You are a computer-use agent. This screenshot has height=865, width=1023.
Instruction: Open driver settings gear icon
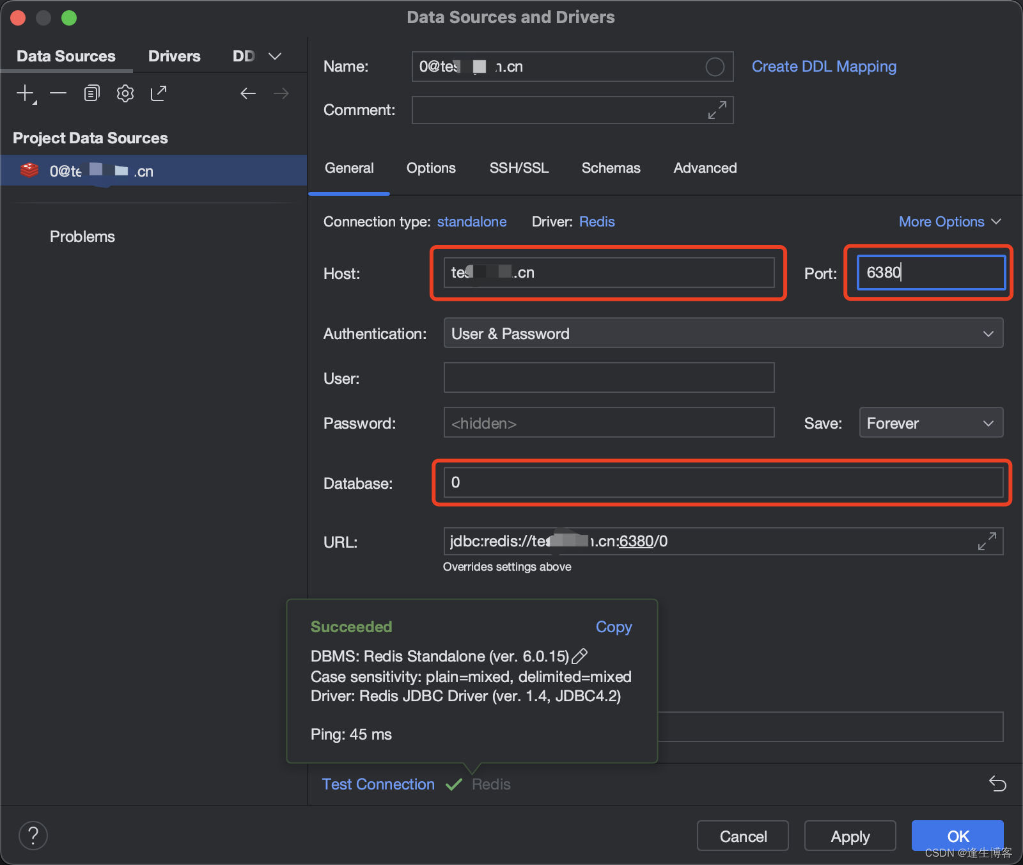(x=125, y=93)
